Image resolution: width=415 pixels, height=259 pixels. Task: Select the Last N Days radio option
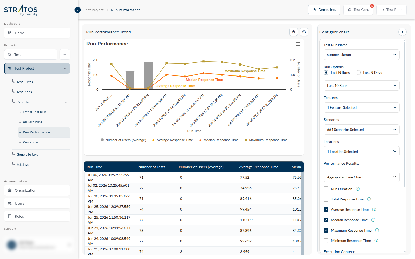pyautogui.click(x=358, y=73)
